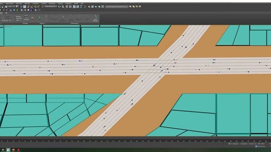Open the Edit Named Selection Sets icon
Viewport: 271px width, 152px height.
pyautogui.click(x=42, y=7)
